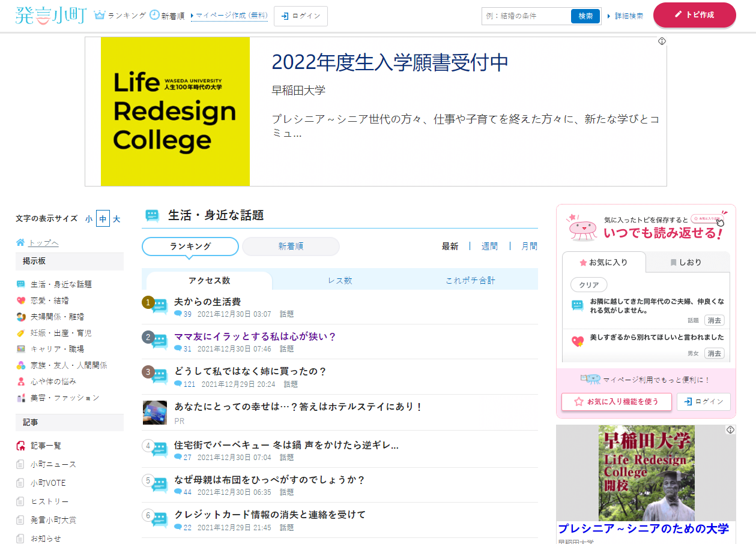The image size is (756, 544).
Task: Select the 週間 ranking period
Action: pyautogui.click(x=489, y=246)
